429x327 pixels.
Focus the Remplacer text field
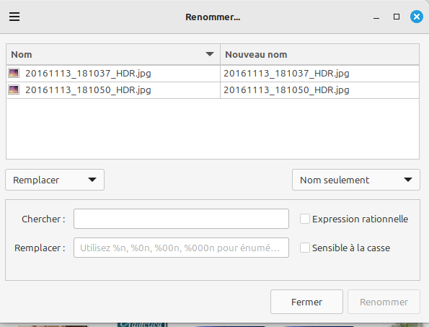click(x=181, y=248)
